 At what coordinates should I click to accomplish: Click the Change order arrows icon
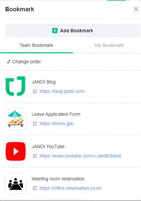(x=9, y=62)
